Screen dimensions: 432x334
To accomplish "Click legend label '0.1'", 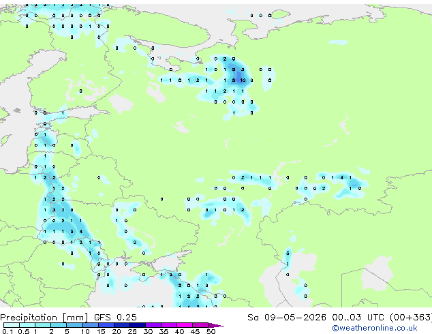I will tap(7, 331).
